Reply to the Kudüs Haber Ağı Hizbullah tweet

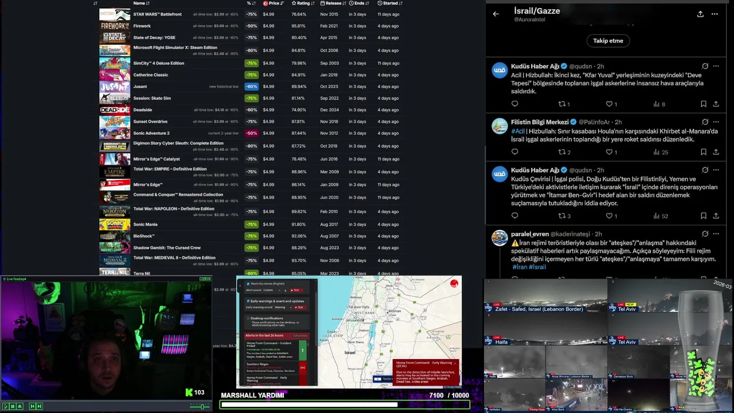click(x=514, y=104)
